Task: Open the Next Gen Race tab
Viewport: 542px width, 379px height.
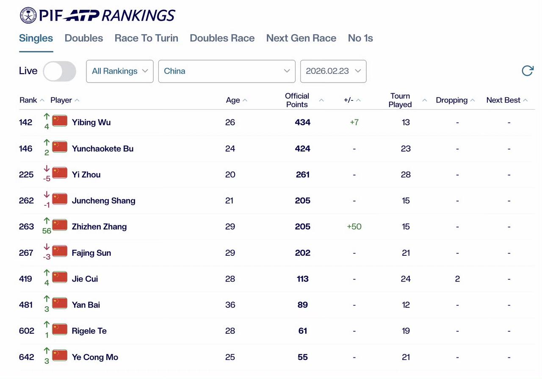Action: pyautogui.click(x=301, y=38)
